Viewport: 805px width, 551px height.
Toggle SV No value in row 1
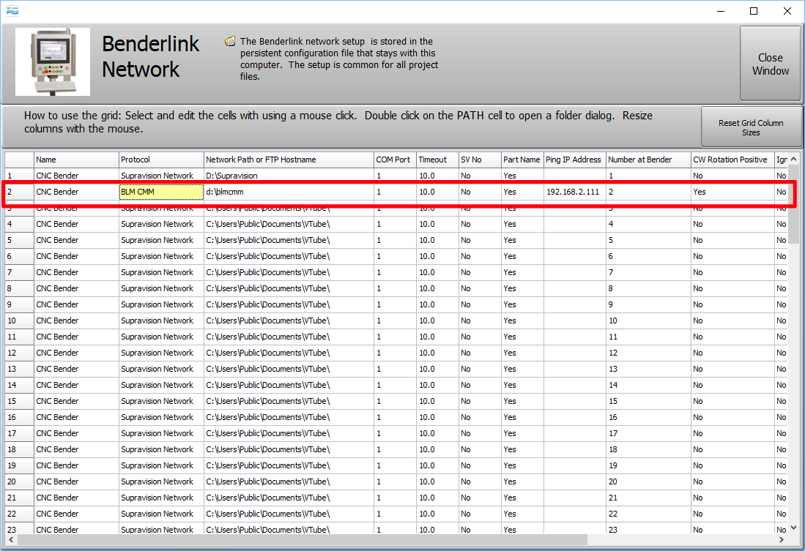(479, 176)
